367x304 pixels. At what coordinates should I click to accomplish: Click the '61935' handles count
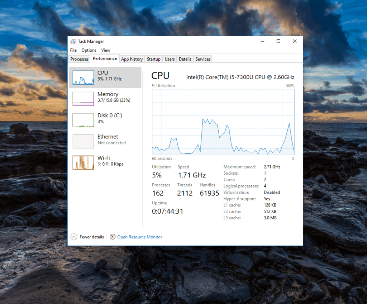[209, 193]
